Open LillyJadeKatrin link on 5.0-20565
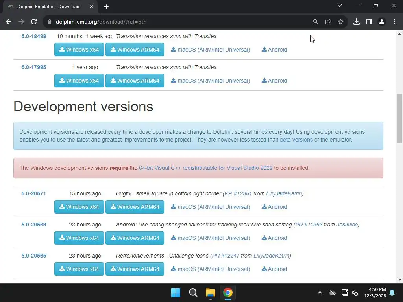The image size is (403, 302). 272,256
